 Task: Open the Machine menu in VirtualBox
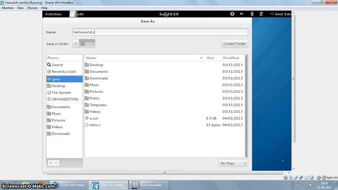click(7, 8)
